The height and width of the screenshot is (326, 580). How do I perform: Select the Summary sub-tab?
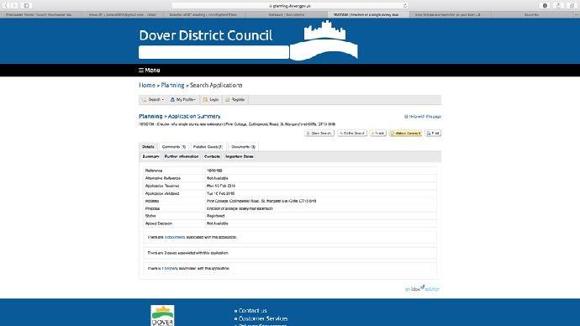pos(151,157)
